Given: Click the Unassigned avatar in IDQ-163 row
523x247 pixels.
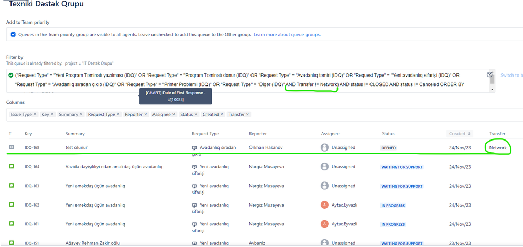Looking at the screenshot, I should [x=324, y=185].
